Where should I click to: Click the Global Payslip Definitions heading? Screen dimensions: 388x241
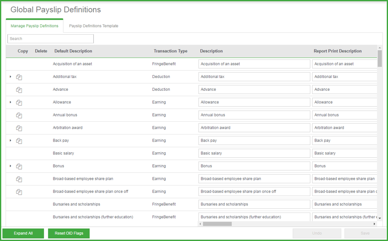56,9
